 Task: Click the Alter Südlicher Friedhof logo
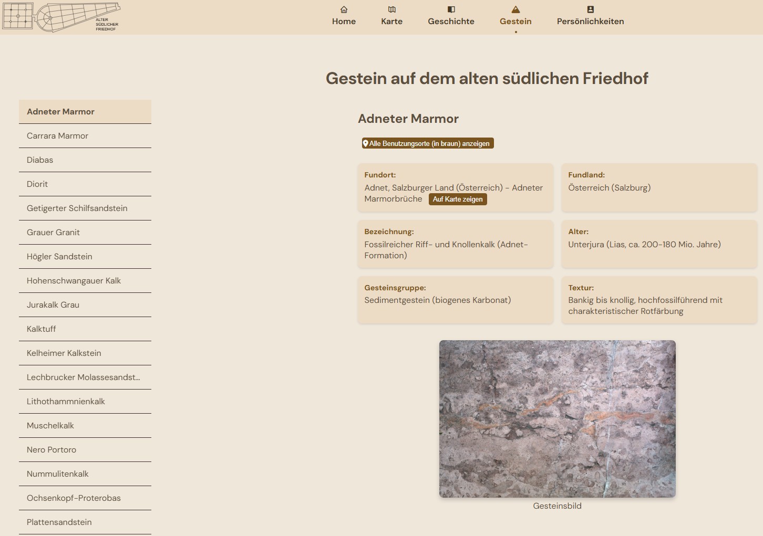pos(61,17)
